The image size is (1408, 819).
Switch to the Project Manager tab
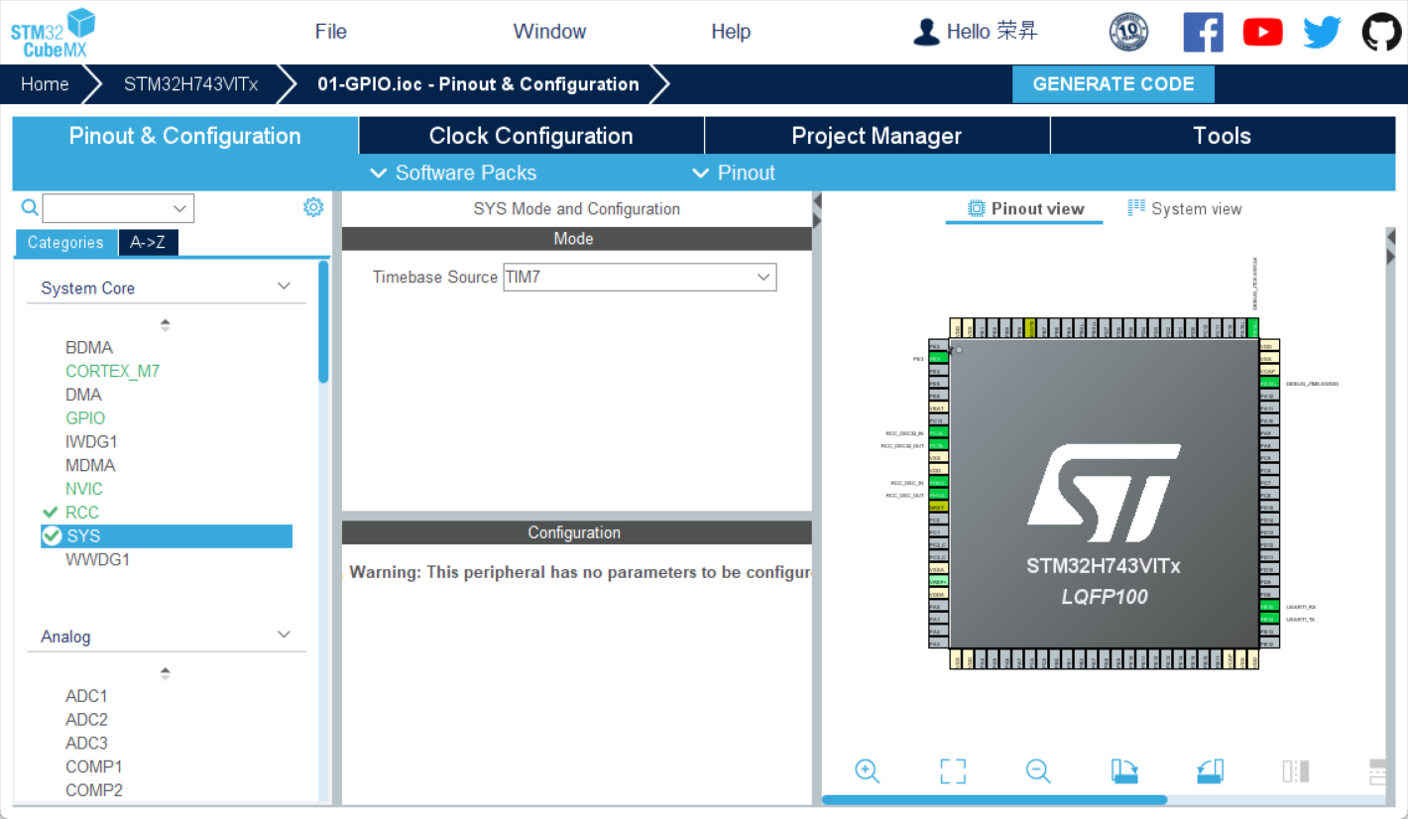pyautogui.click(x=878, y=136)
